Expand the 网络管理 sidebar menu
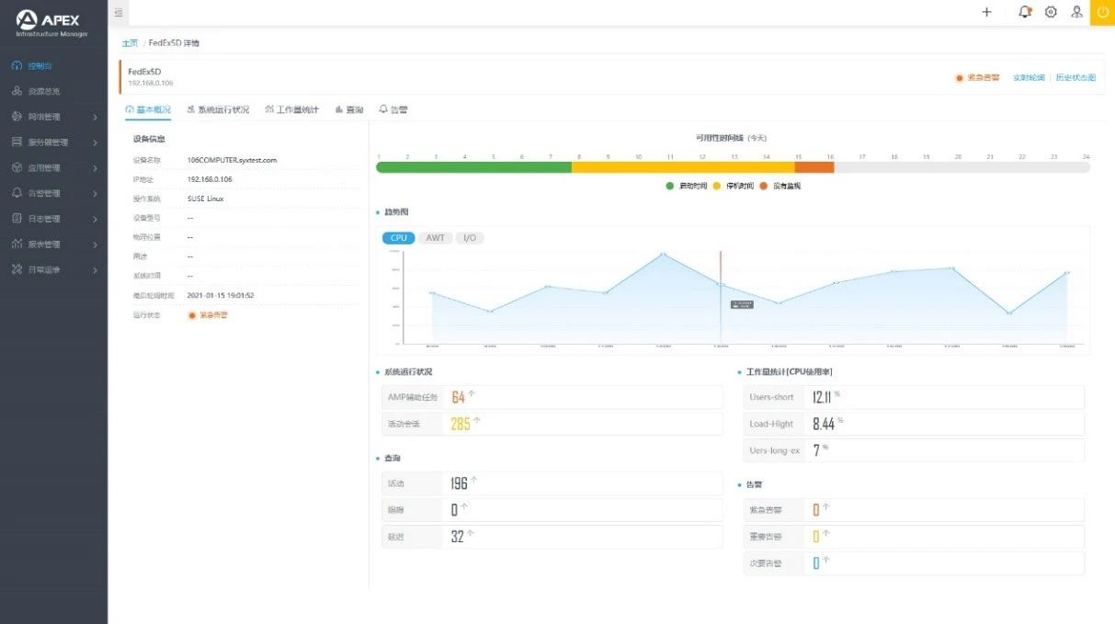 pyautogui.click(x=53, y=117)
